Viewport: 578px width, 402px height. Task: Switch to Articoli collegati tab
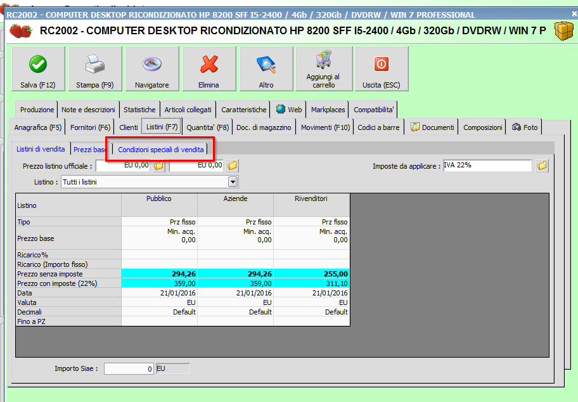pyautogui.click(x=188, y=110)
